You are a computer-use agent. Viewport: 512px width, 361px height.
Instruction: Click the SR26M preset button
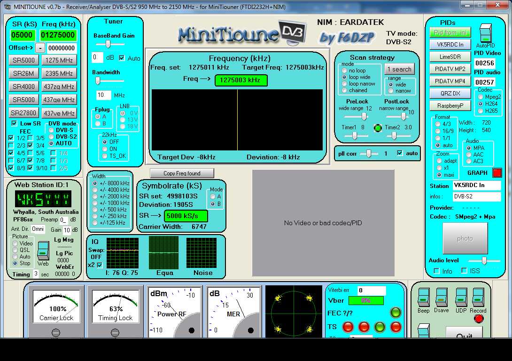23,73
